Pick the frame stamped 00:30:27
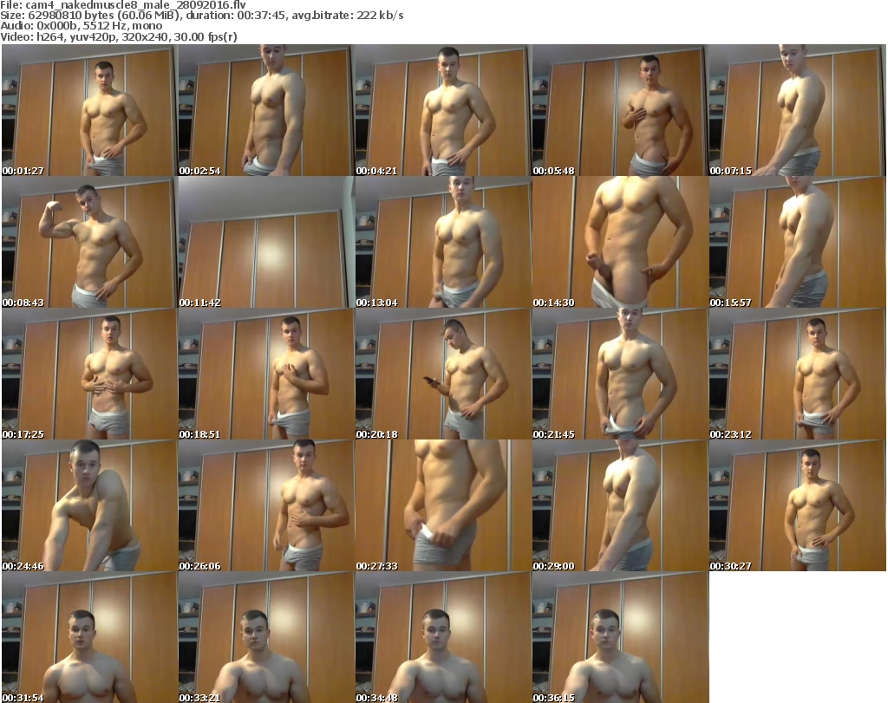Image resolution: width=888 pixels, height=703 pixels. pos(798,505)
